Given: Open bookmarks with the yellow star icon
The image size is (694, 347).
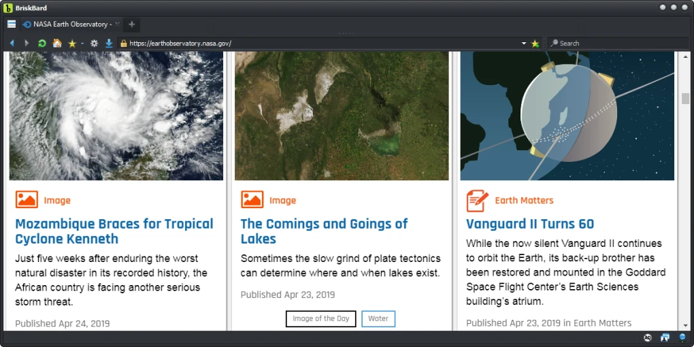Looking at the screenshot, I should (72, 44).
